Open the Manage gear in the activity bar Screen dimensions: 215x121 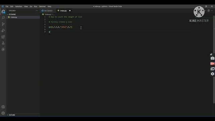tap(3, 113)
